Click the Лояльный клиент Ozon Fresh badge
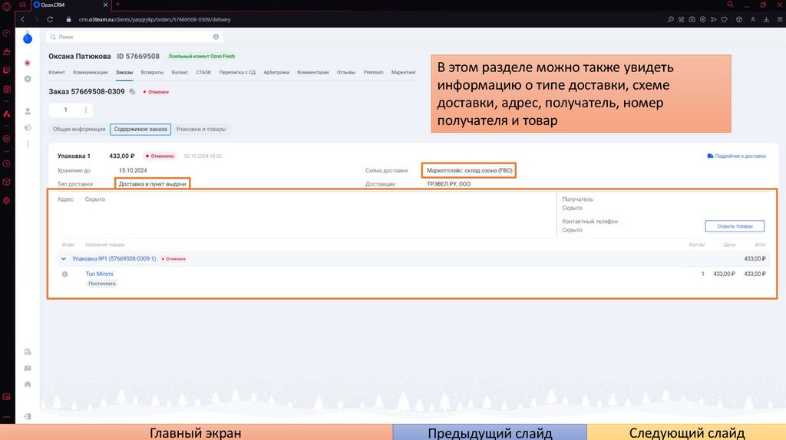The width and height of the screenshot is (786, 440). [x=202, y=56]
